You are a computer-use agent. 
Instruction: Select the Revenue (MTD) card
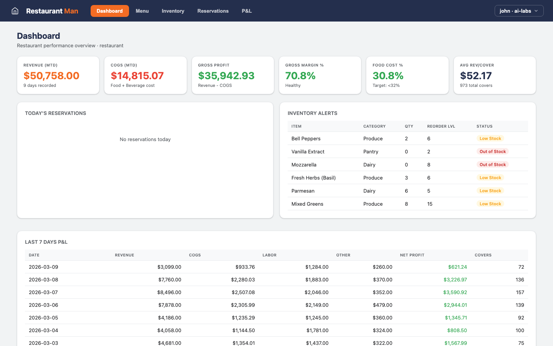[58, 75]
